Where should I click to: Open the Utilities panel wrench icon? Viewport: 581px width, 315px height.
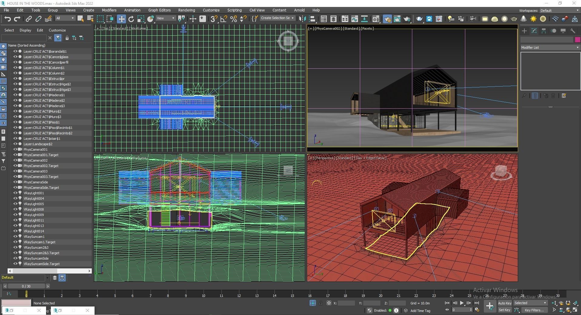[x=573, y=31]
